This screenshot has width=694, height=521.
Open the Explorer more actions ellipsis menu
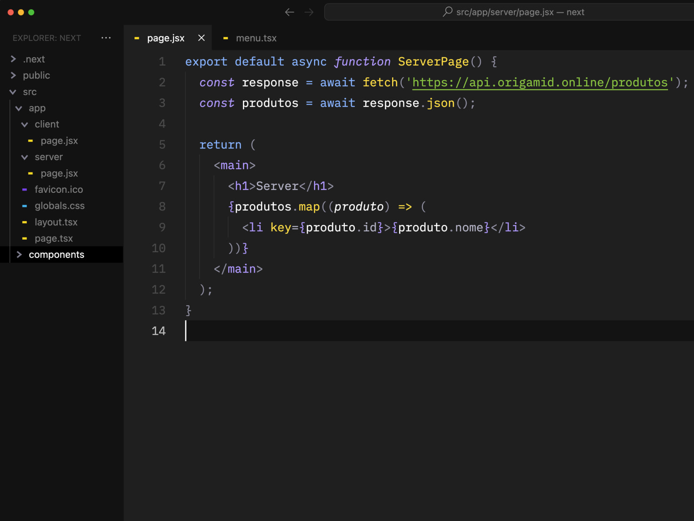(x=106, y=38)
